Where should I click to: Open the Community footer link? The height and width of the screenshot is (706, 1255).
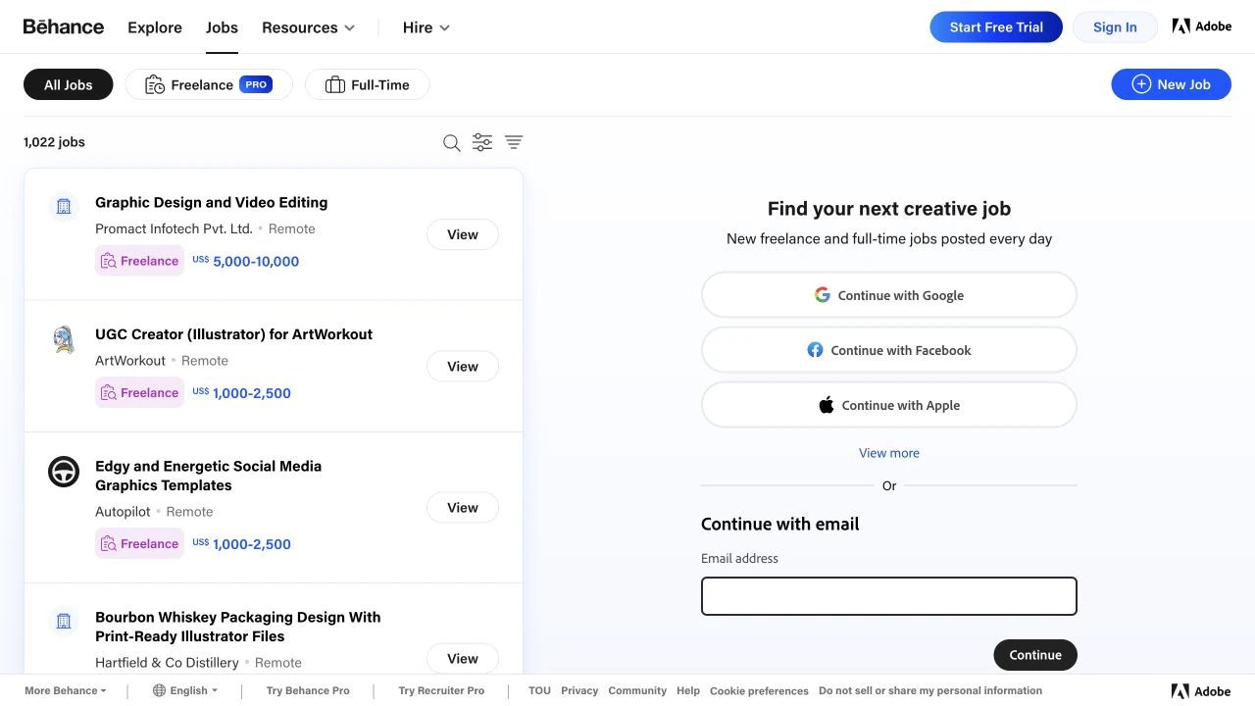pos(637,690)
